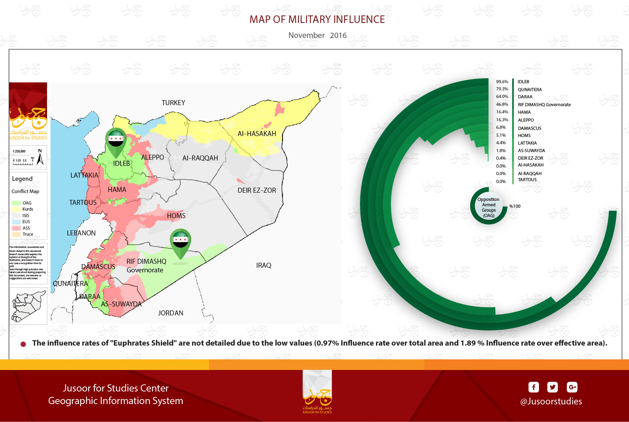Select the Syria overview minimap thumbnail
This screenshot has height=422, width=629.
click(x=28, y=306)
